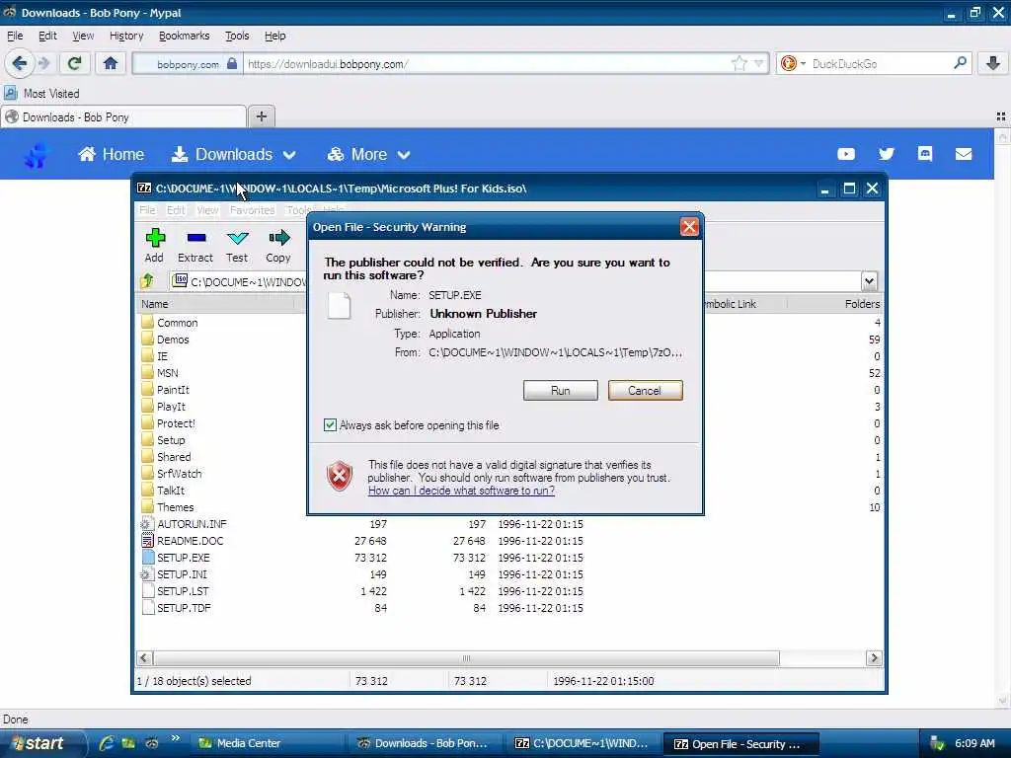Screen dimensions: 1011x758
Task: Click the Windows start button
Action: [x=42, y=743]
